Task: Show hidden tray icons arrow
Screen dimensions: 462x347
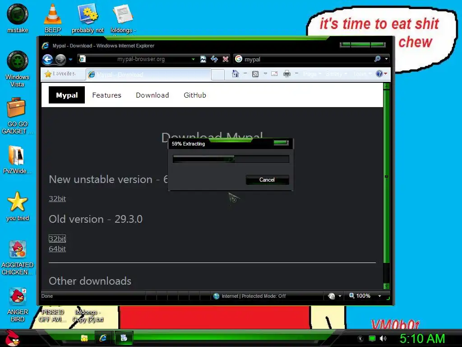Action: click(360, 339)
